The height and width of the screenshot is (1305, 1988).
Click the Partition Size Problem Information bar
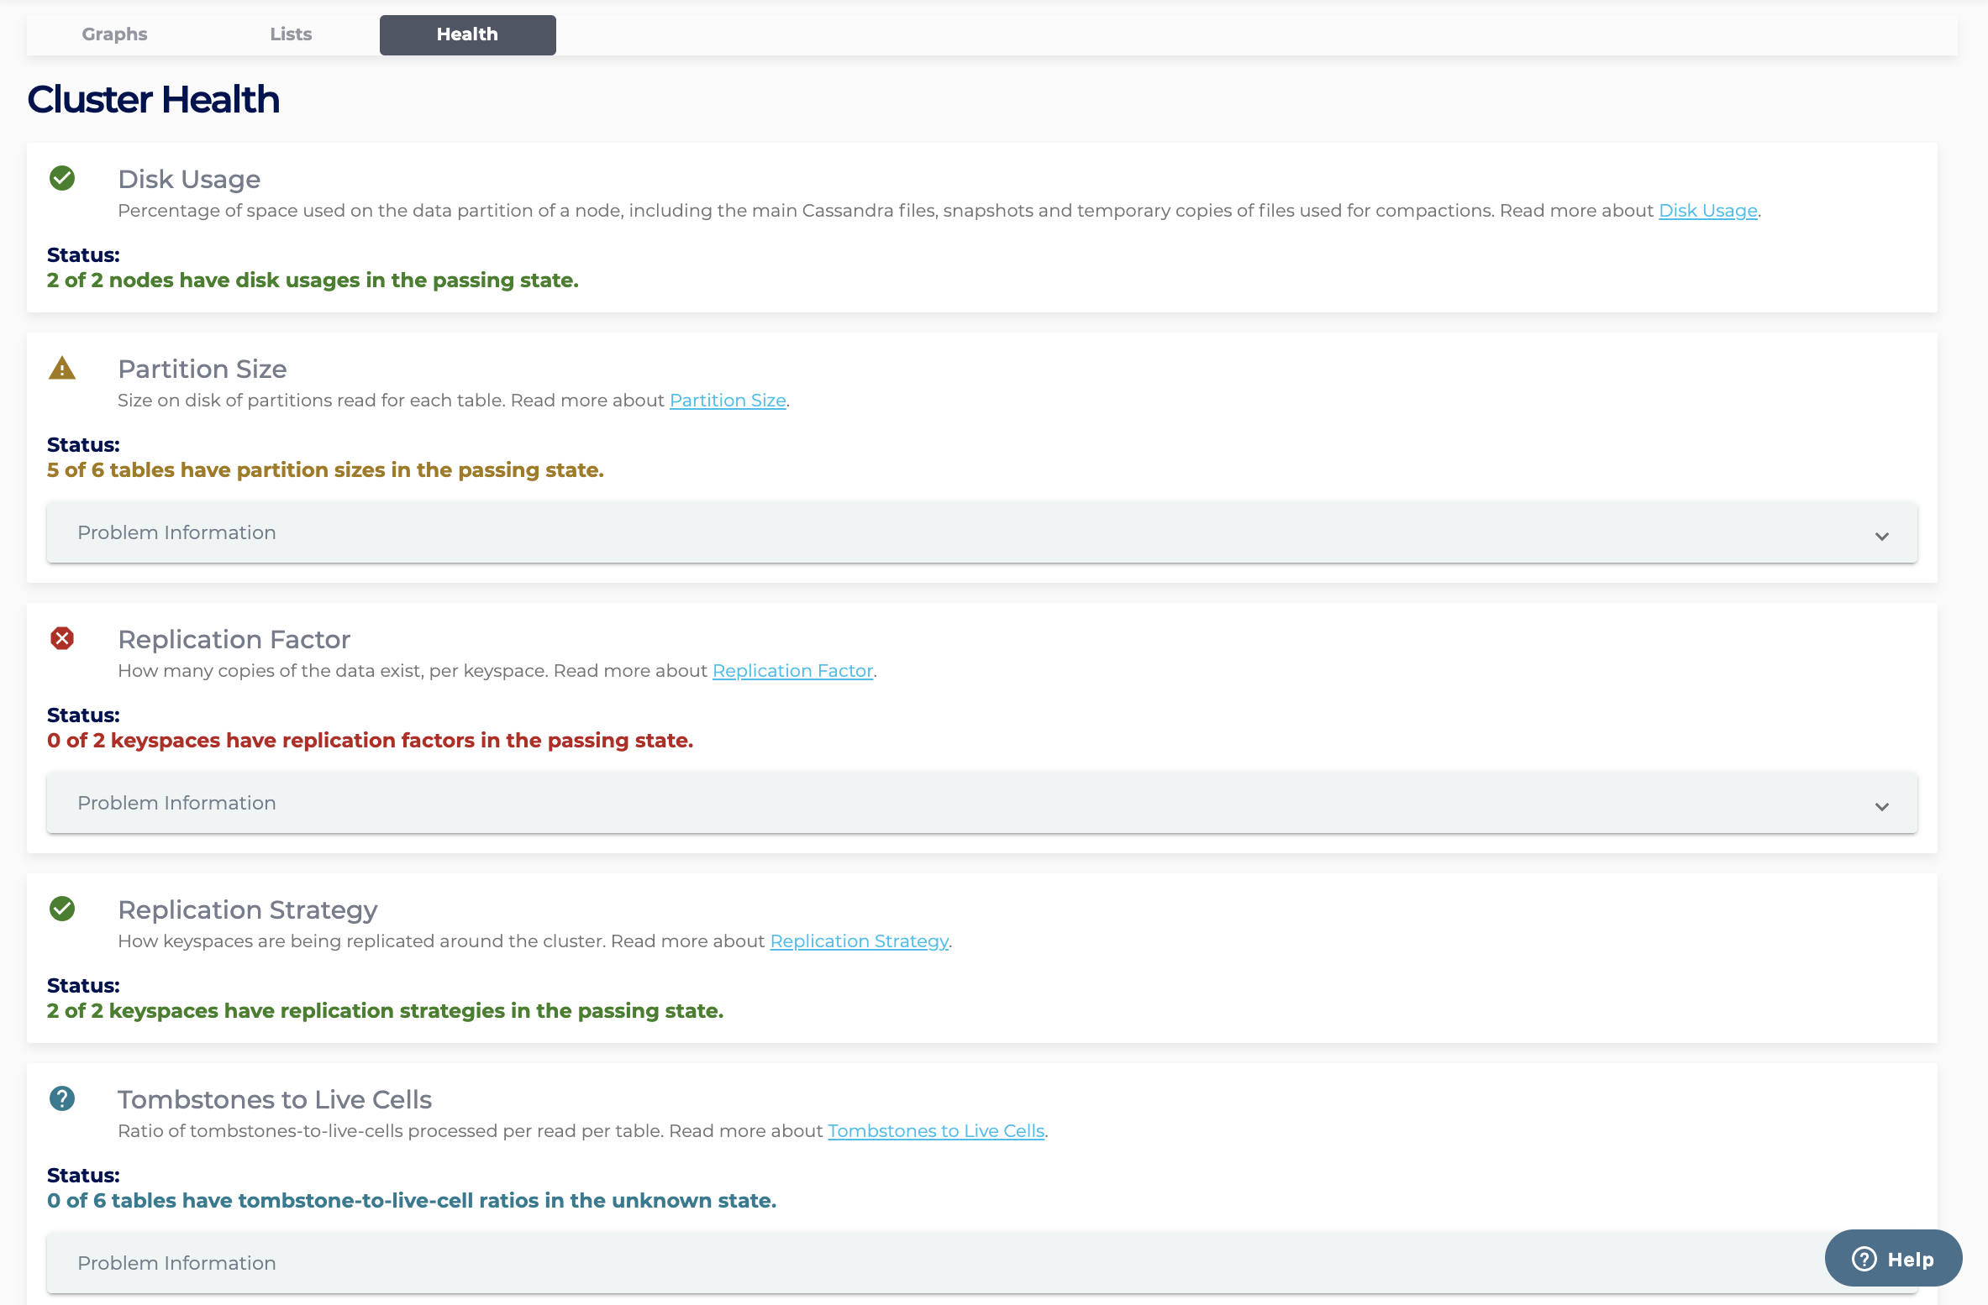pos(981,532)
